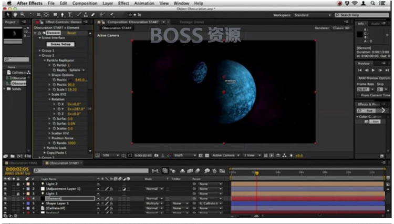Reset exposure sun icon in viewer
394x224 pixels.
[x=291, y=156]
